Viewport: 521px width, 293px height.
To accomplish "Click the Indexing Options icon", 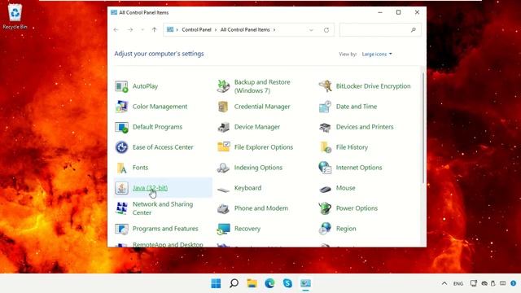I will [x=223, y=168].
